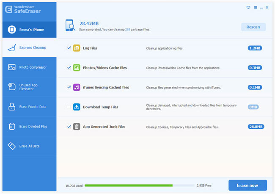Click Photos/Videos Cache files label
The height and width of the screenshot is (194, 275).
coord(104,68)
